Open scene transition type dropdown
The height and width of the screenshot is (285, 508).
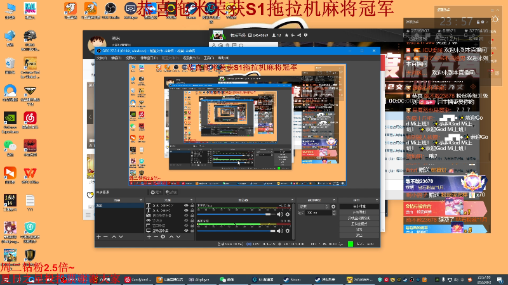(x=314, y=206)
